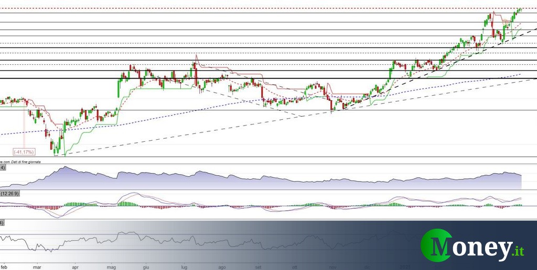Click the 'Dati di fine giornata' text

coord(26,162)
